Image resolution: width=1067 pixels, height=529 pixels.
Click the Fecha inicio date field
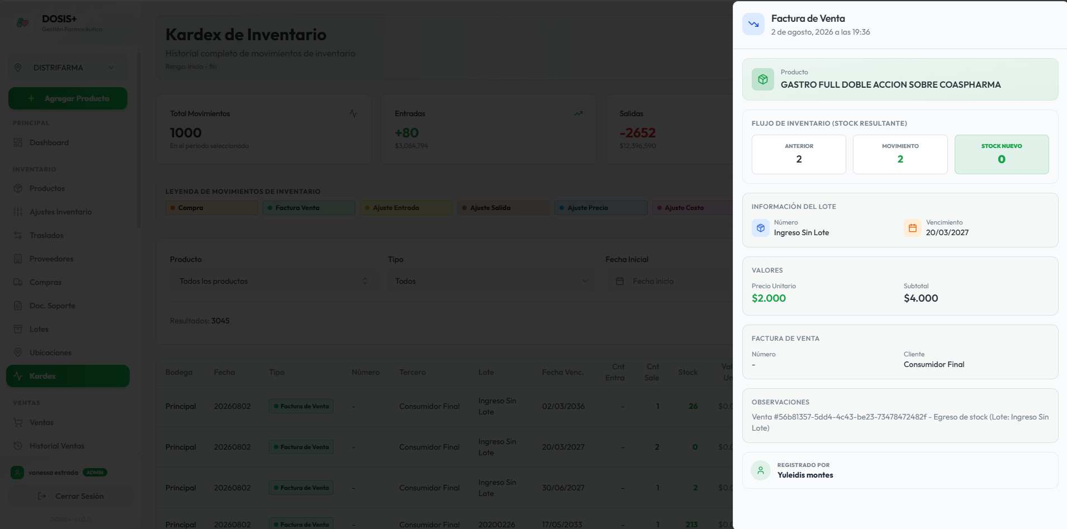click(669, 281)
